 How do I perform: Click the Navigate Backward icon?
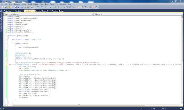pos(51,7)
